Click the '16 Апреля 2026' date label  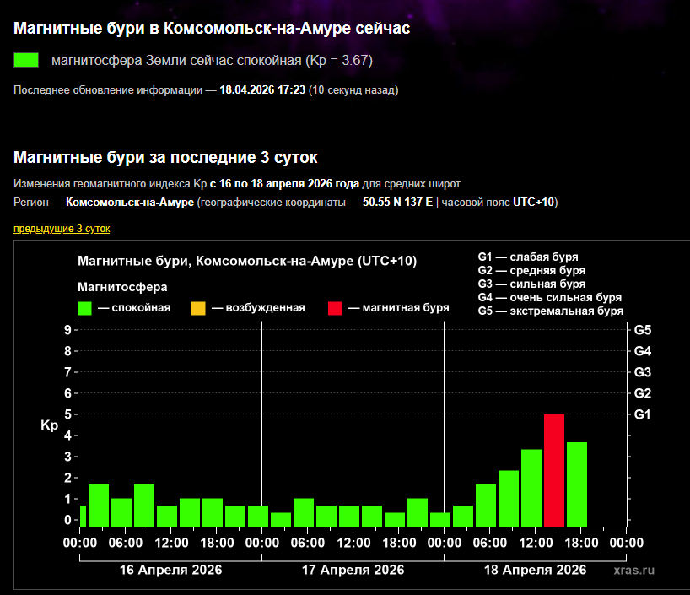[170, 570]
